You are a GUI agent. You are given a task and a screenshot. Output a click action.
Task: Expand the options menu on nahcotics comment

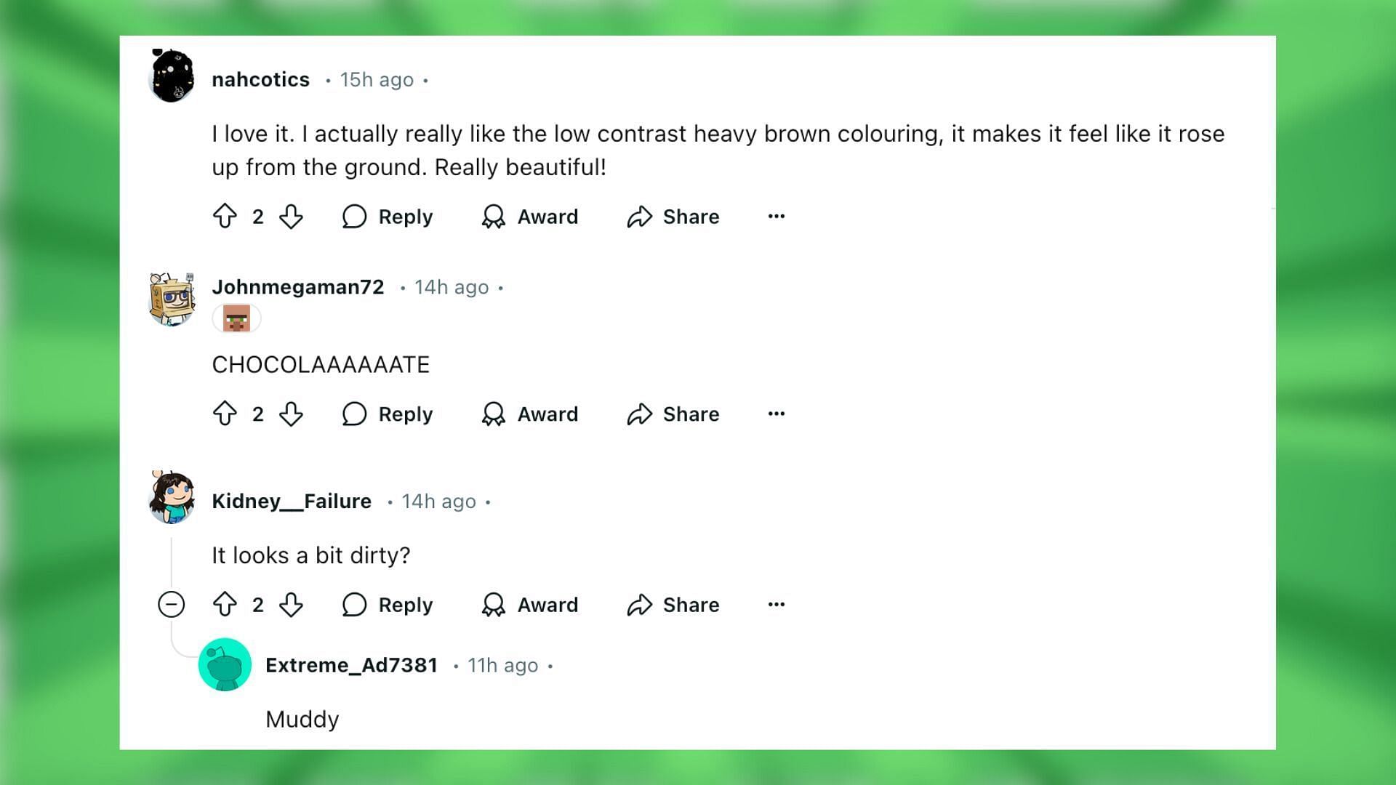pos(777,217)
